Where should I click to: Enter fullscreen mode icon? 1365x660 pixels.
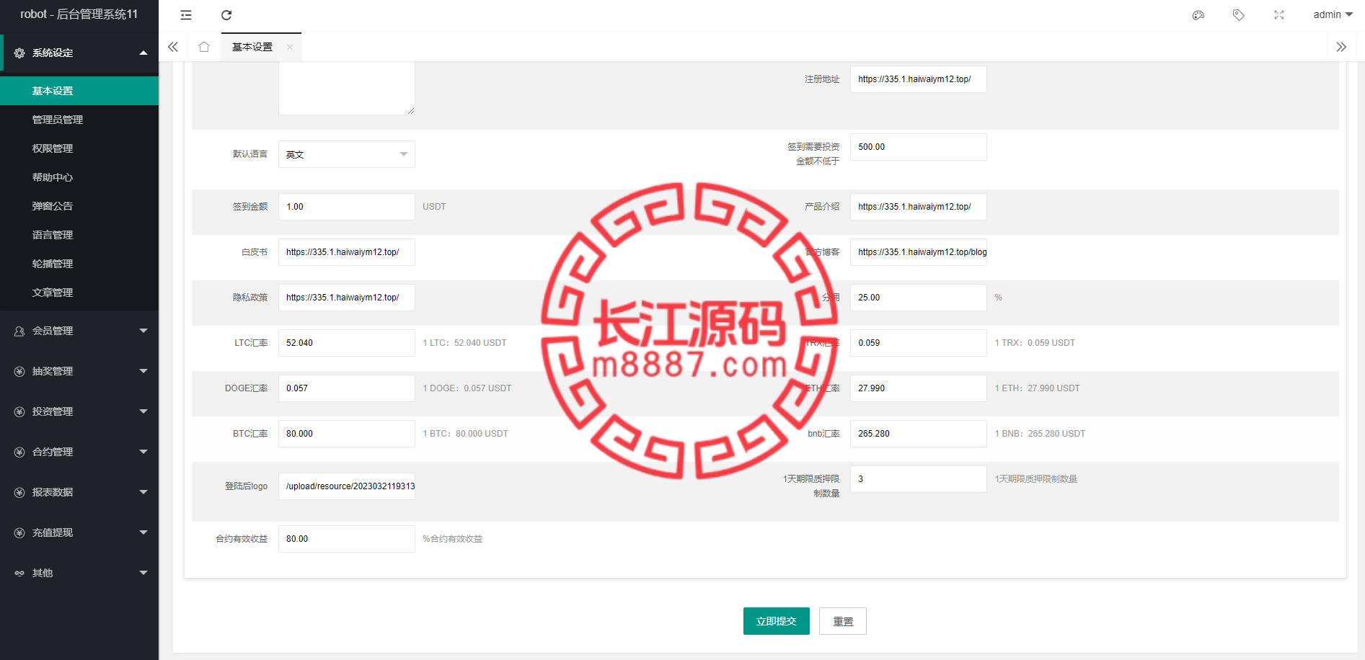[x=1279, y=15]
